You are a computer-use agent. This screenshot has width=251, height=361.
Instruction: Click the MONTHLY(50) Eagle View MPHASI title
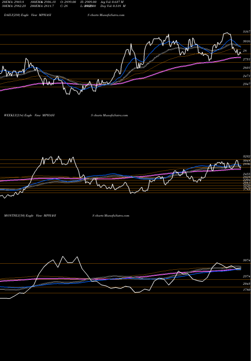click(30, 216)
